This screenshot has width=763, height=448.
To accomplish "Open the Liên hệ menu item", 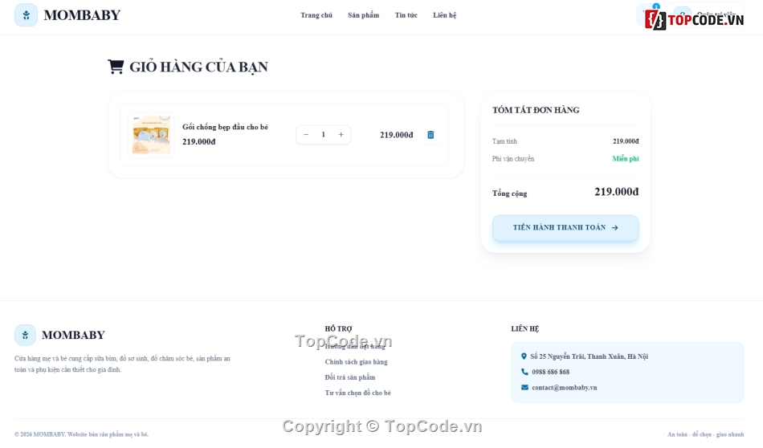I will click(x=445, y=15).
